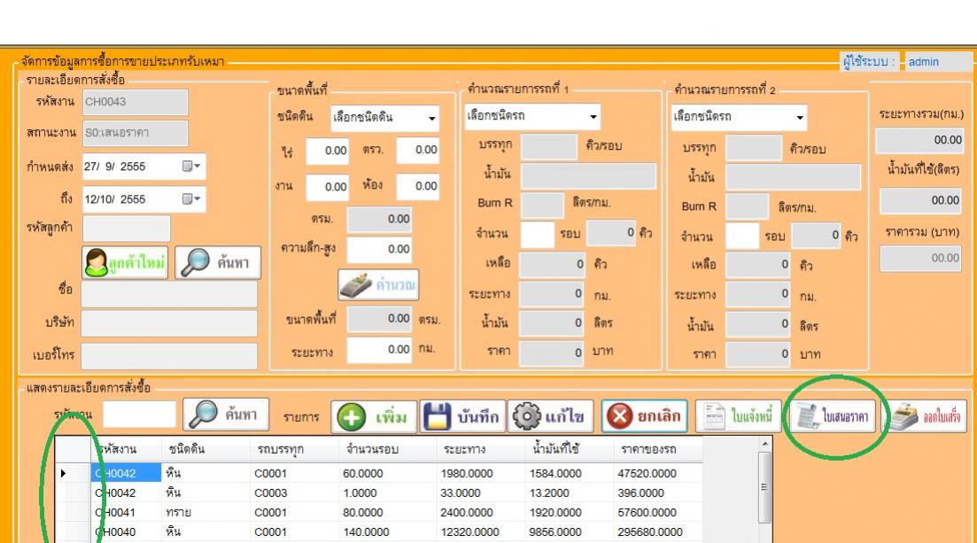Viewport: 977px width, 543px height.
Task: Click the งาน area input field
Action: pyautogui.click(x=327, y=186)
